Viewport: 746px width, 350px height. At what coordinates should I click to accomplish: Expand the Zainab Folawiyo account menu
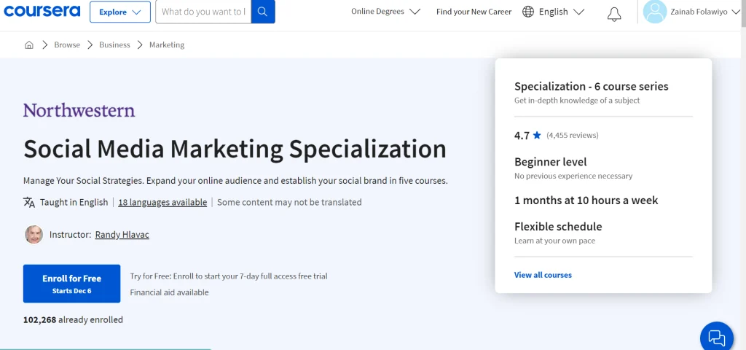coord(705,12)
